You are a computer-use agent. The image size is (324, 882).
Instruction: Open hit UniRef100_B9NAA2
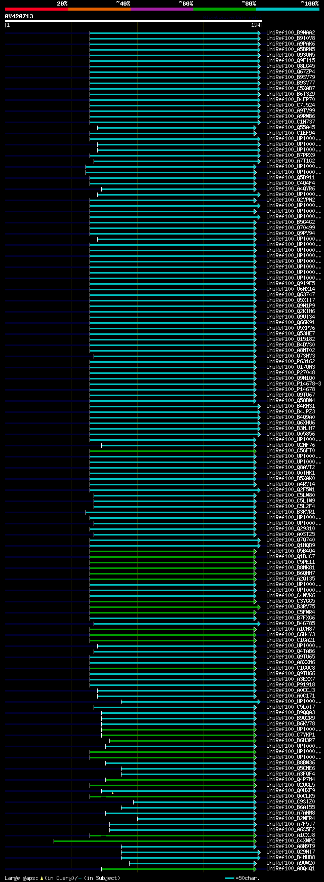pos(291,32)
